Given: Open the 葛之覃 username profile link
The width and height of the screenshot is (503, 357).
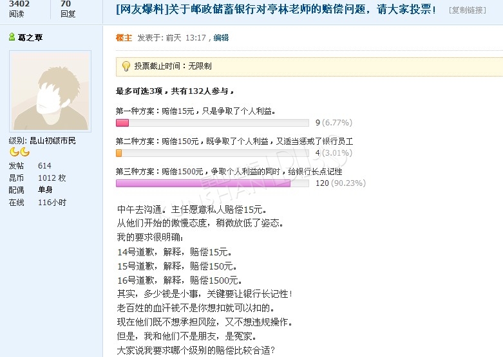Looking at the screenshot, I should (30, 37).
